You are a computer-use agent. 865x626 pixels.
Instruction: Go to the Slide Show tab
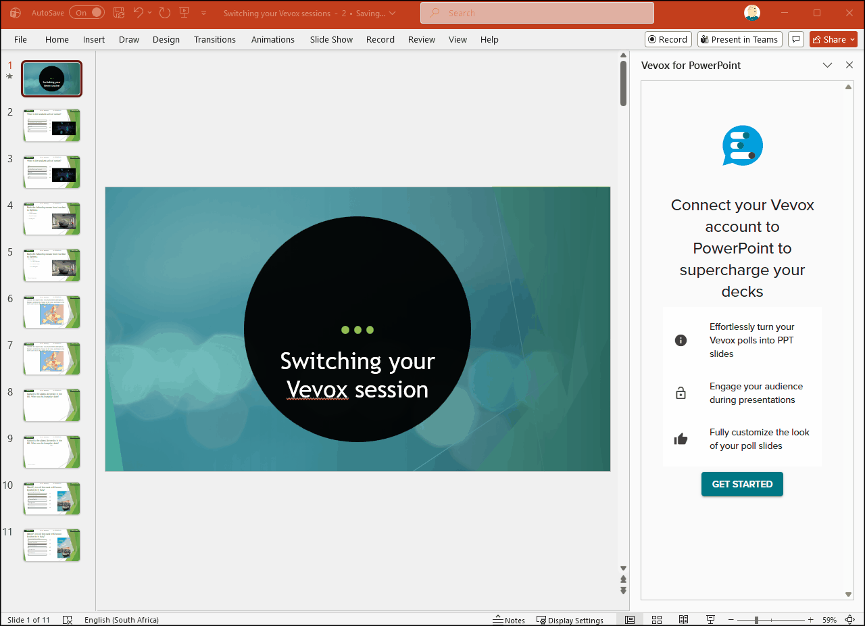(x=331, y=39)
